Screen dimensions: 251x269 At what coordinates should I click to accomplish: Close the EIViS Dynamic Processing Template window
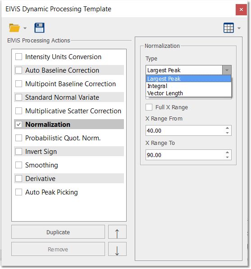241,9
